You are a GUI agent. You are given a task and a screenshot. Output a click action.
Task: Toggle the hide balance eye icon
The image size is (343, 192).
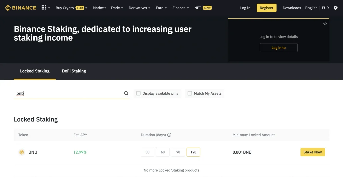tap(325, 24)
